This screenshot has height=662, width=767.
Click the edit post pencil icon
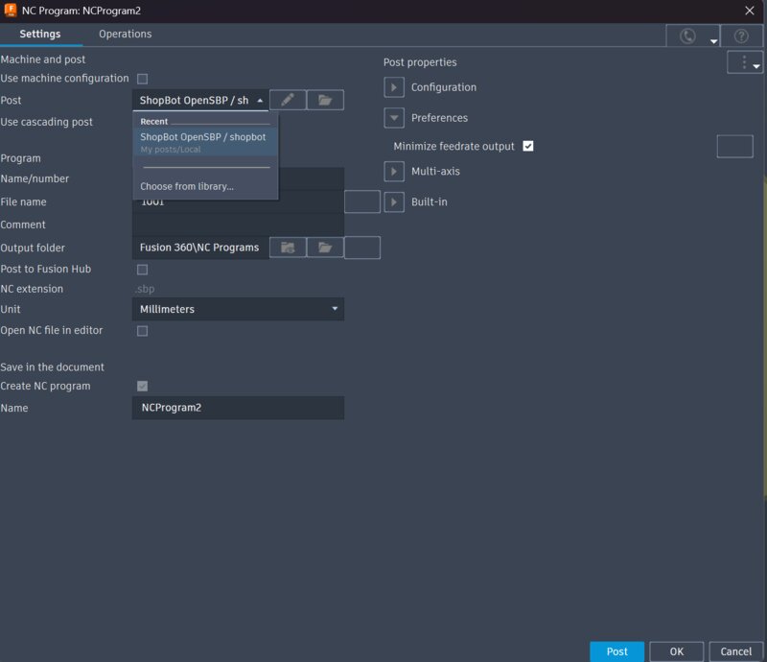[x=288, y=100]
